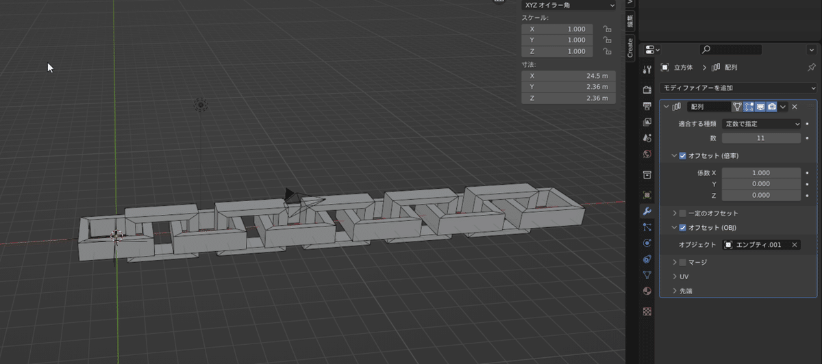Expand the 先端 section
Image resolution: width=822 pixels, height=364 pixels.
(x=675, y=291)
